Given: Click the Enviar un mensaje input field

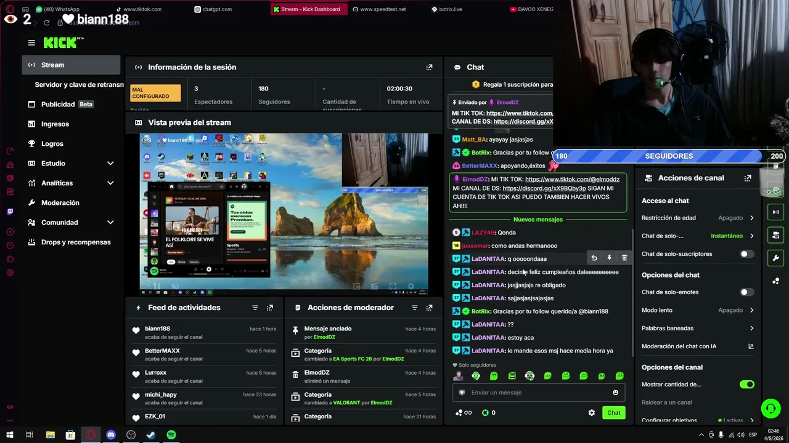Looking at the screenshot, I should (x=539, y=393).
